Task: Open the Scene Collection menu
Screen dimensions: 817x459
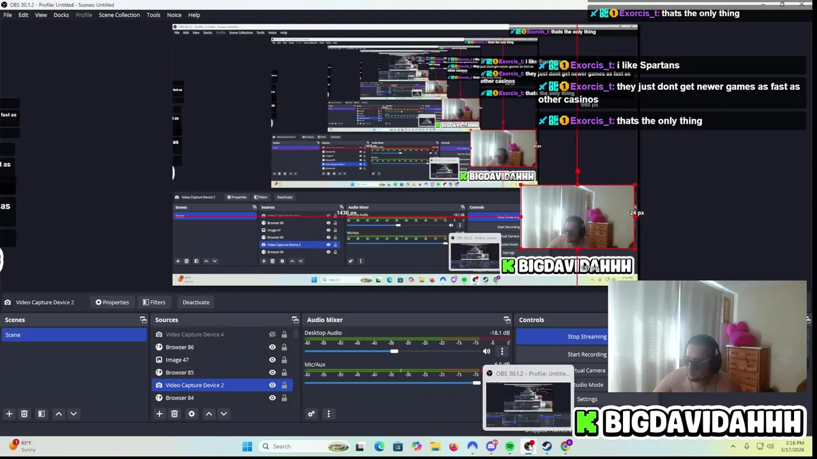Action: (119, 15)
